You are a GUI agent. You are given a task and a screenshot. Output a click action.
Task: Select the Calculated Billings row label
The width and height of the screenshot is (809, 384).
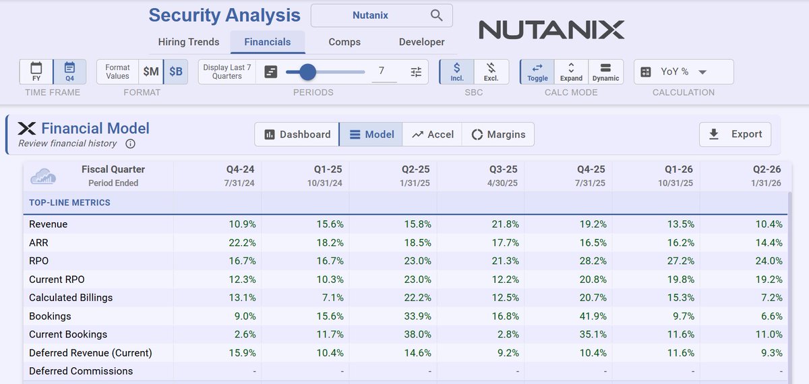pyautogui.click(x=71, y=298)
